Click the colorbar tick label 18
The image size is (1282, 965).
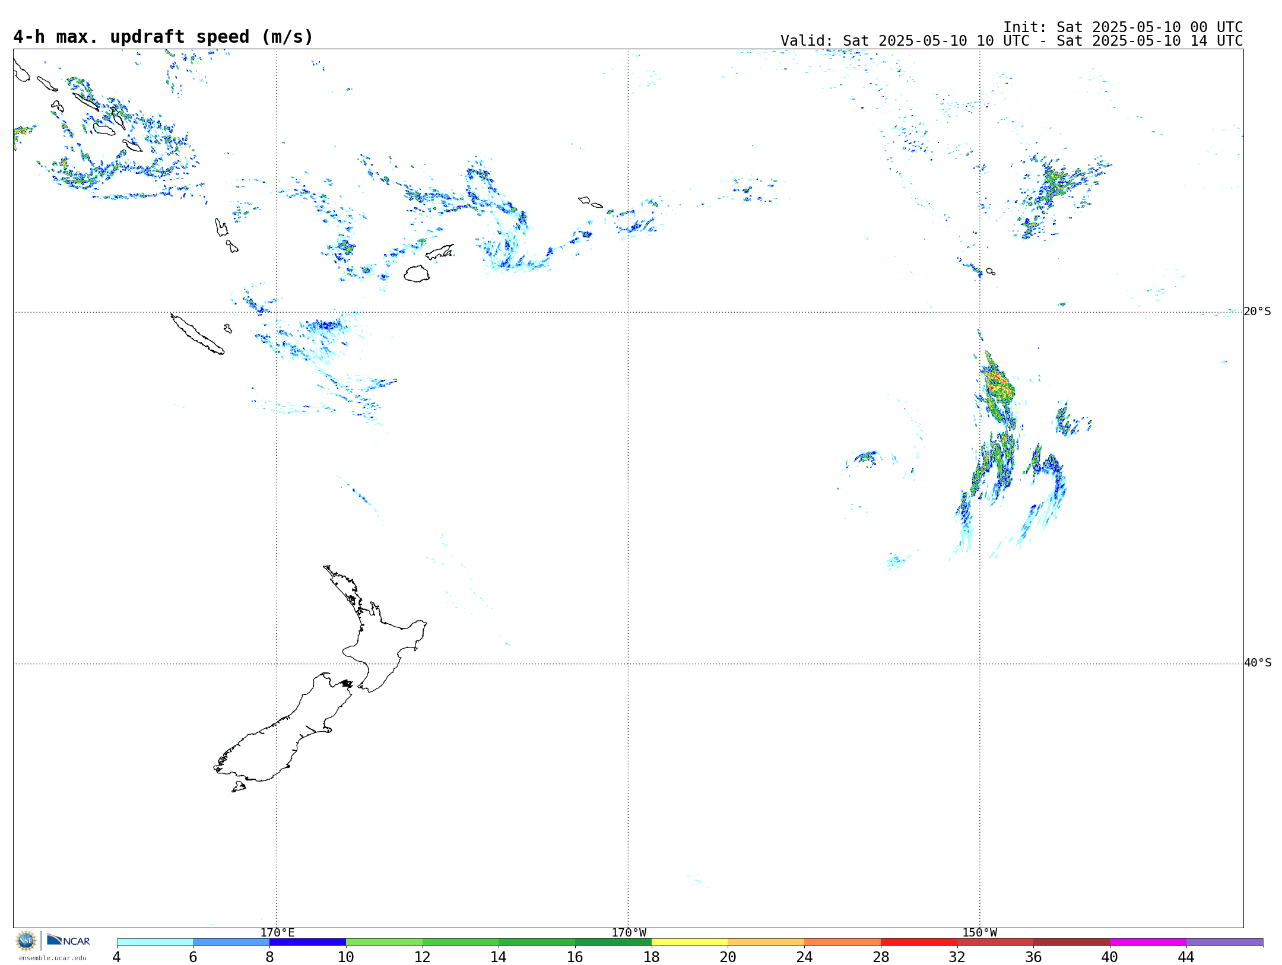(x=652, y=957)
